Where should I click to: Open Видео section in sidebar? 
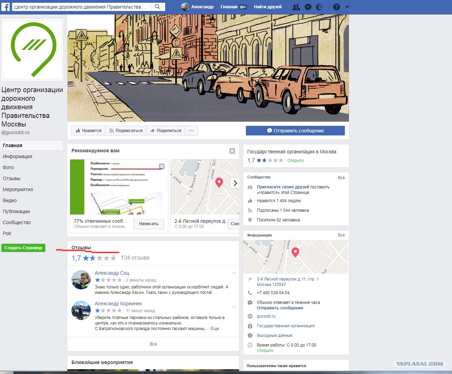click(10, 200)
